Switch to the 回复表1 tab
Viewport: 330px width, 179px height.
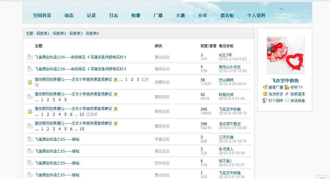43,33
